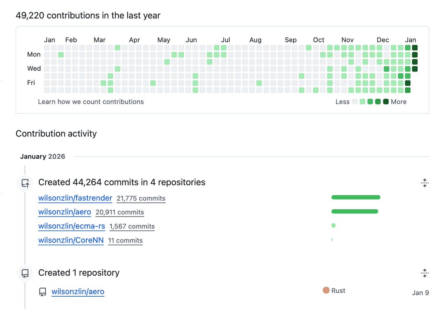Click the Mon weekday label
The width and height of the screenshot is (445, 320).
click(x=34, y=55)
